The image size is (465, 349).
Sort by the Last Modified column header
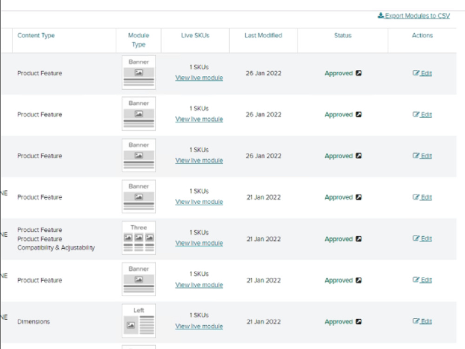263,35
